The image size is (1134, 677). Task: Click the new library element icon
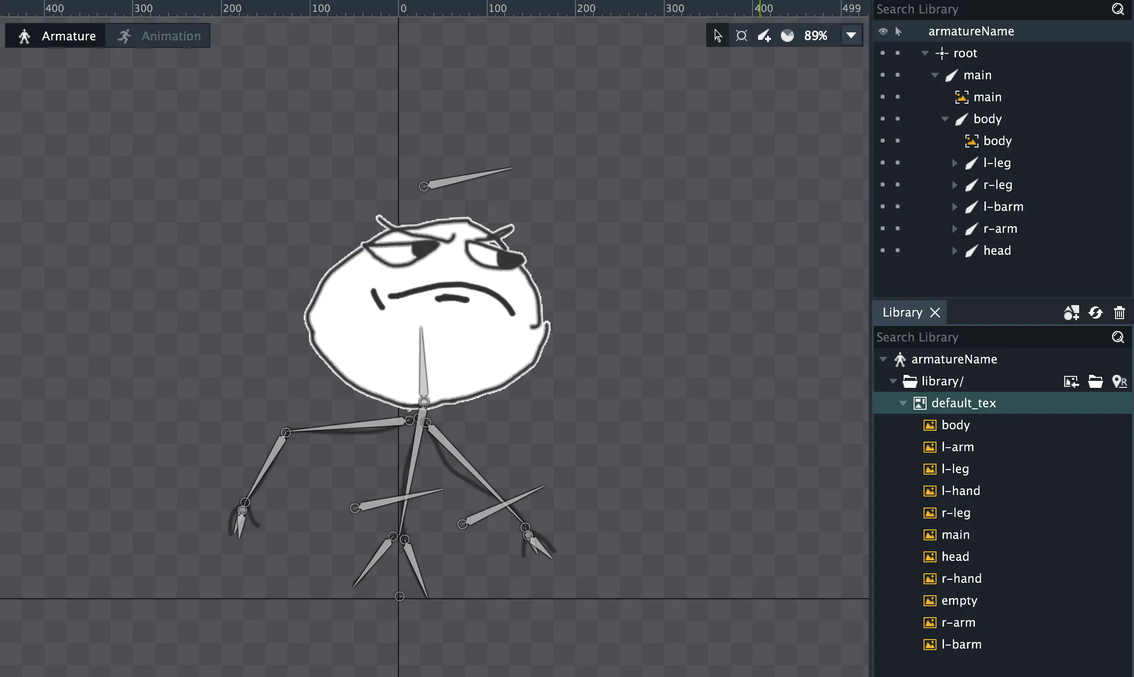click(x=1071, y=313)
